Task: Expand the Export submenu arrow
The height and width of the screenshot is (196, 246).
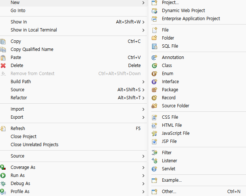Action: pyautogui.click(x=143, y=117)
